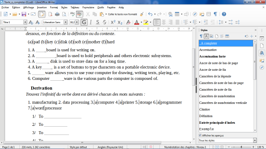Open the Navigator compass icon in toolbar
This screenshot has height=149, width=266.
(x=195, y=14)
